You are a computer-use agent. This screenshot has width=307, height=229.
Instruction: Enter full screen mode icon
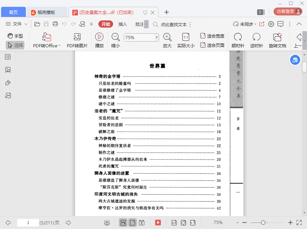[299, 223]
